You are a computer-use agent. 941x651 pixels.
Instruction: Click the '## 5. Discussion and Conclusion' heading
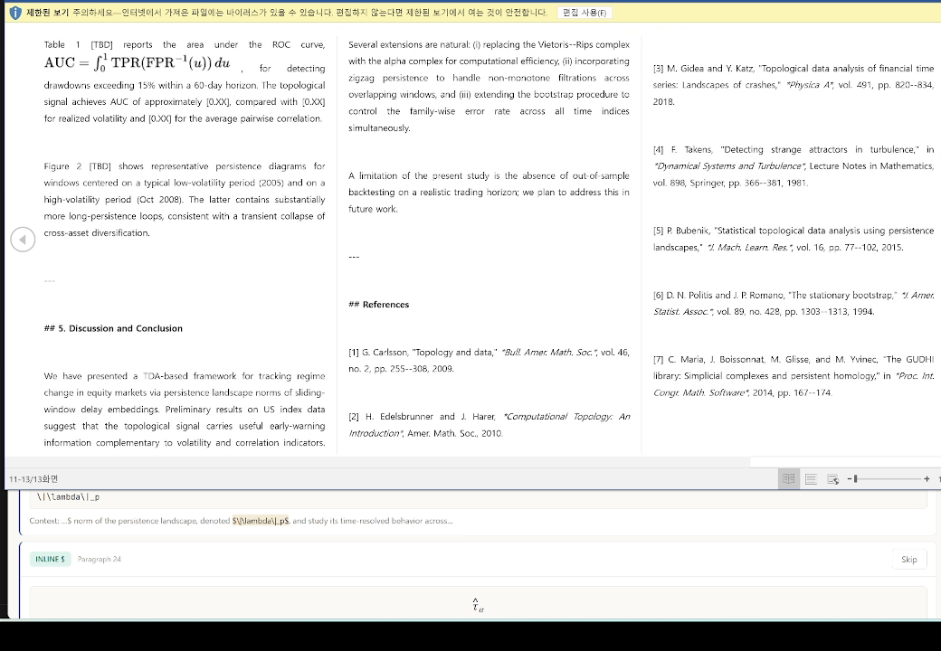tap(113, 328)
